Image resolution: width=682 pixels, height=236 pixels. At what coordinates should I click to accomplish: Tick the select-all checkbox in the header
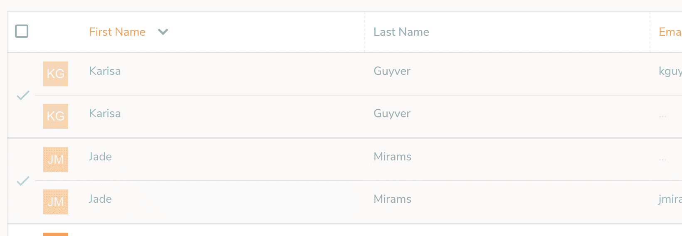click(22, 31)
